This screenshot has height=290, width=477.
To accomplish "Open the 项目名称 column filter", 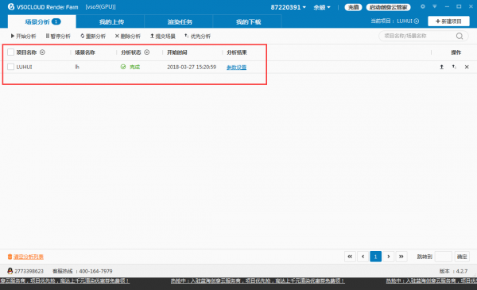I will [42, 52].
